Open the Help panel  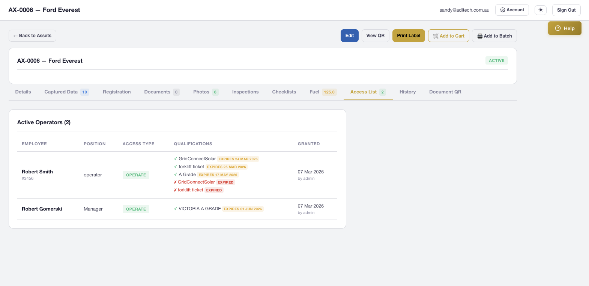565,28
